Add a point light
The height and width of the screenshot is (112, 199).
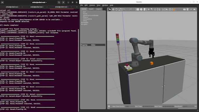pos(148,9)
